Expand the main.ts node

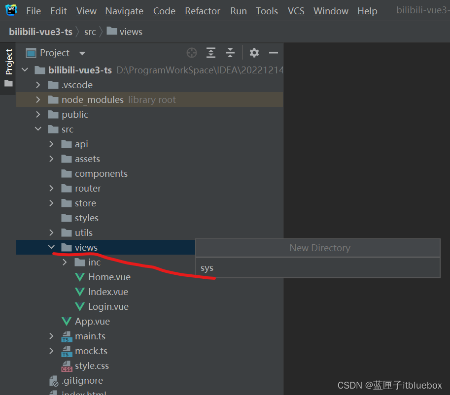pos(51,336)
